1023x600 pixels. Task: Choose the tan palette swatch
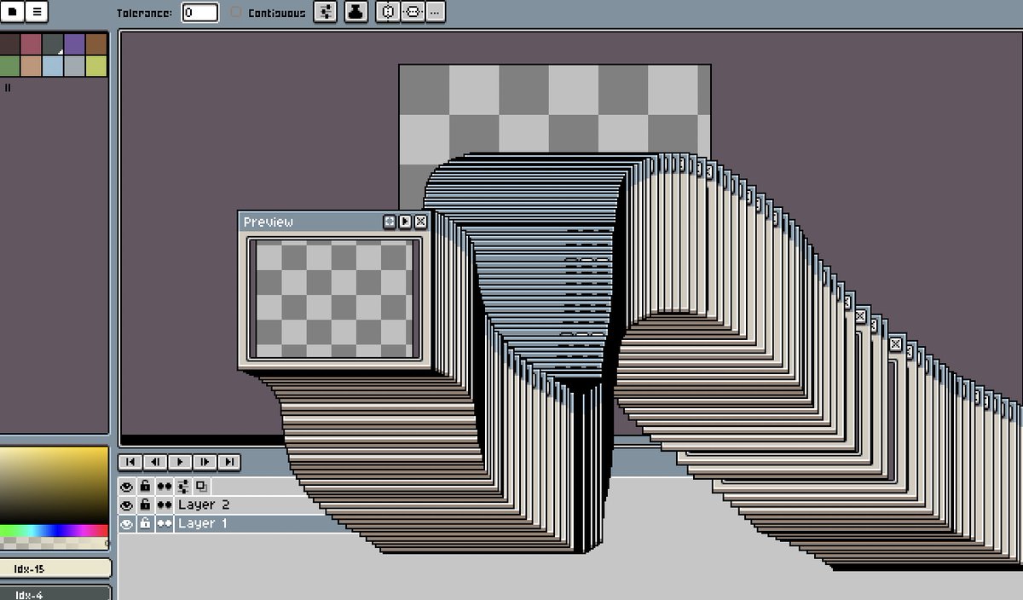pos(32,66)
